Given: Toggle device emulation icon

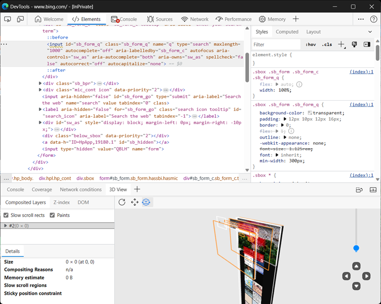Looking at the screenshot, I should (x=20, y=19).
